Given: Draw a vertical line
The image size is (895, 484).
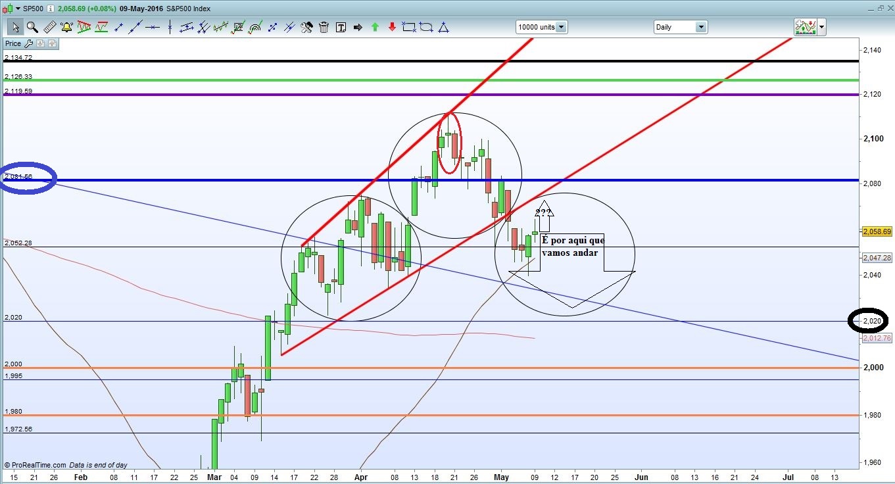Looking at the screenshot, I should [170, 27].
